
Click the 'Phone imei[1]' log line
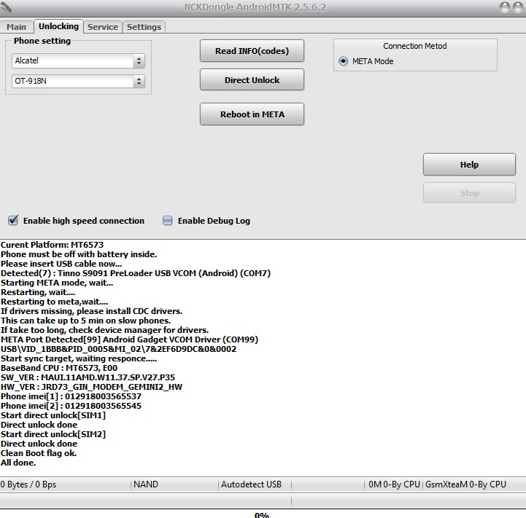[71, 396]
